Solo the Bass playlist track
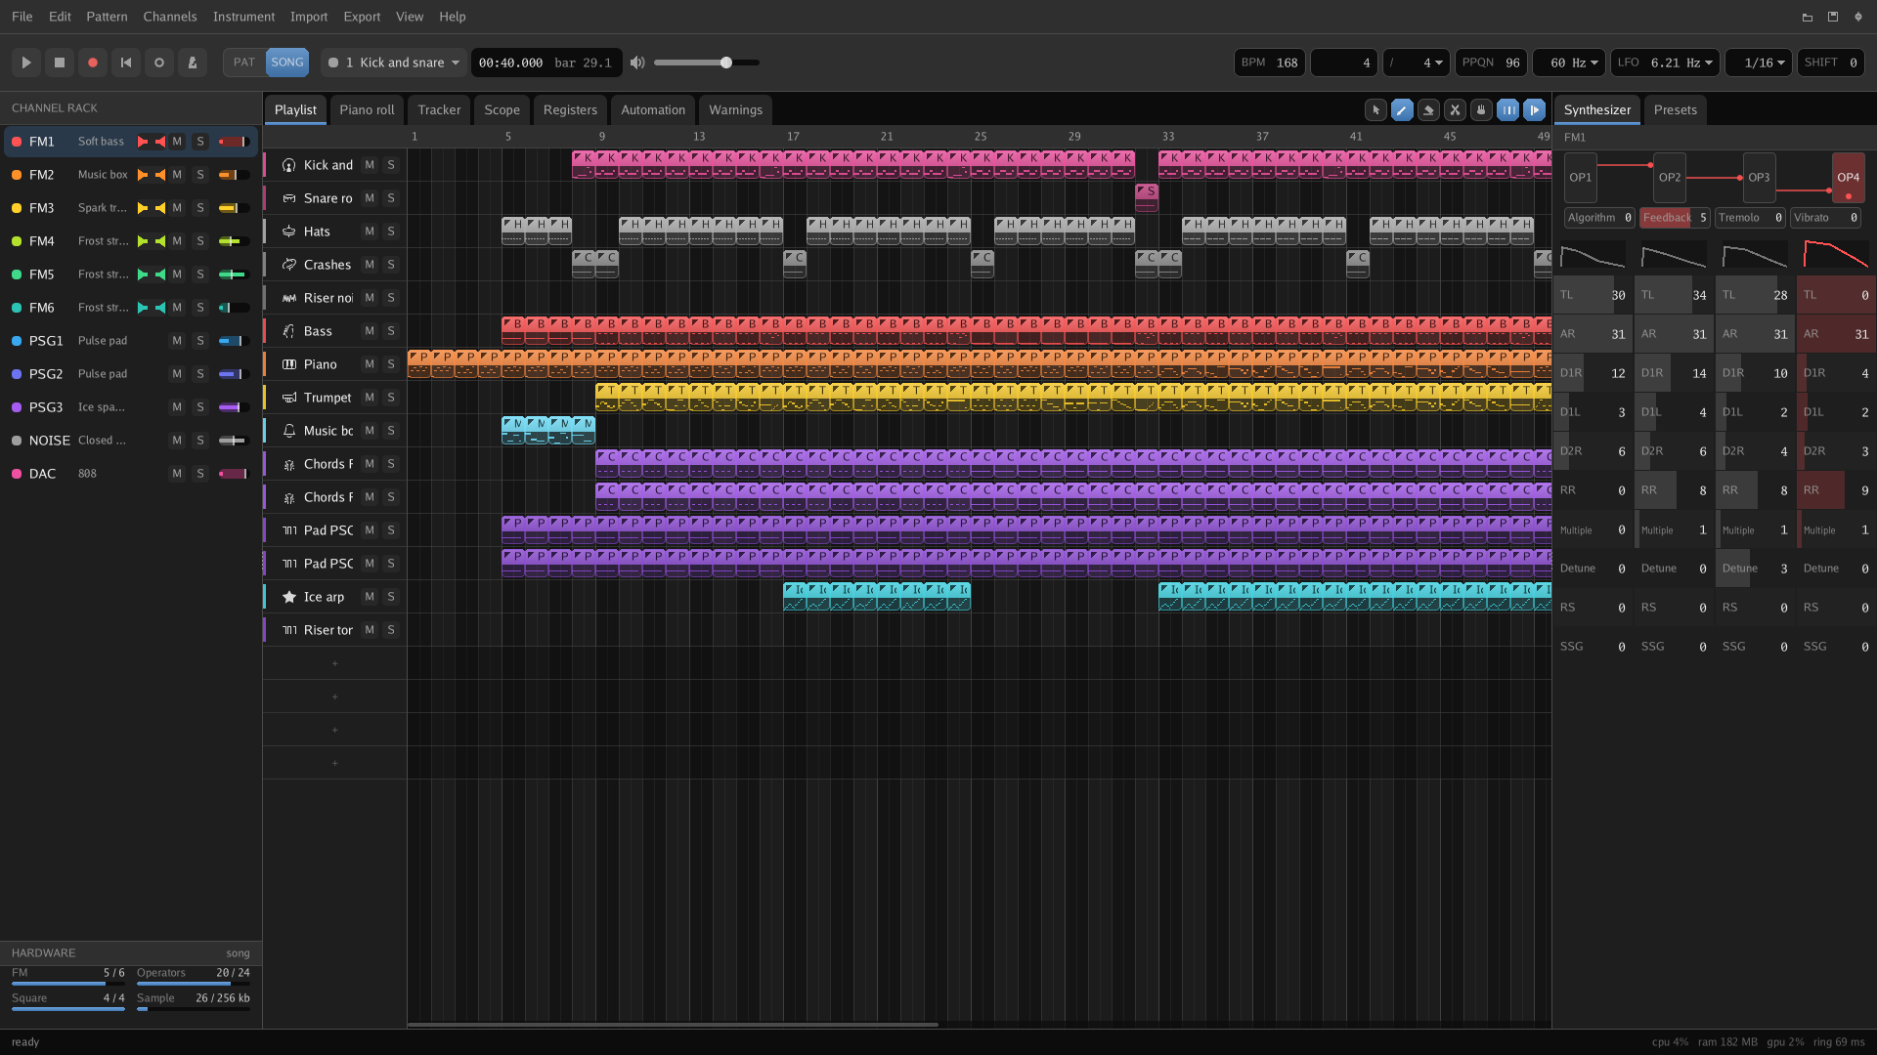Image resolution: width=1877 pixels, height=1055 pixels. 391,331
